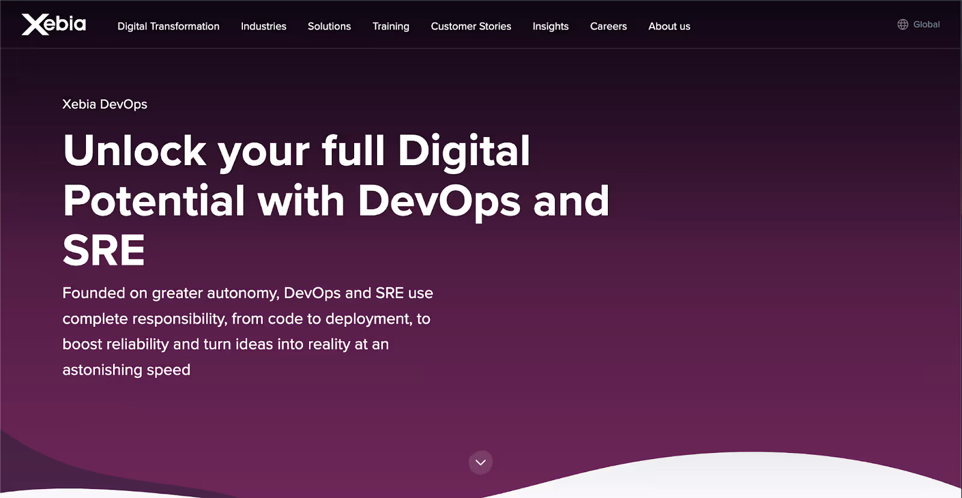Screen dimensions: 962x498
Task: Click the 'Founded on greater autonomy' paragraph
Action: (x=248, y=332)
